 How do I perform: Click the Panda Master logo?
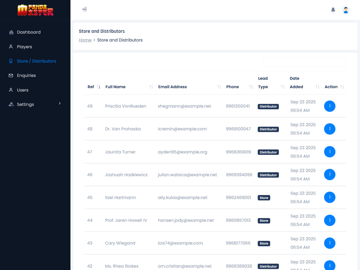(x=35, y=10)
